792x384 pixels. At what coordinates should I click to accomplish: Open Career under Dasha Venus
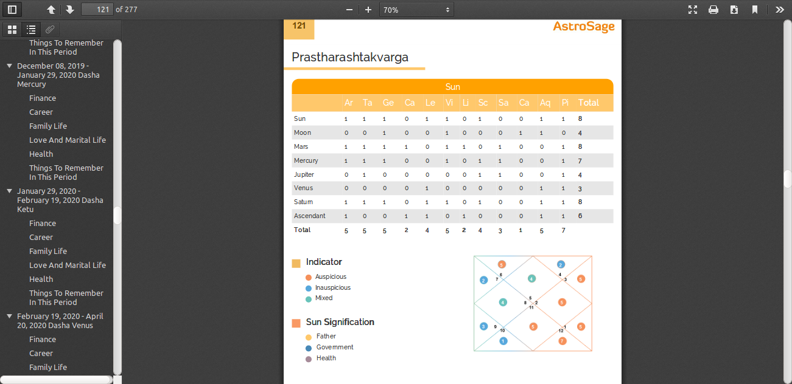(41, 353)
